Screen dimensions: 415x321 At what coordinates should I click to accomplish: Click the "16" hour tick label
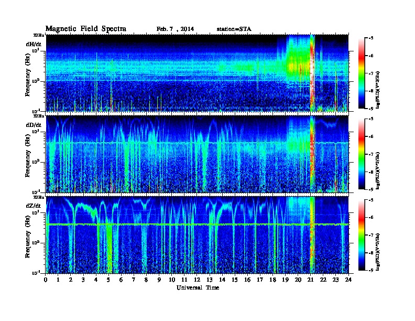[247, 280]
